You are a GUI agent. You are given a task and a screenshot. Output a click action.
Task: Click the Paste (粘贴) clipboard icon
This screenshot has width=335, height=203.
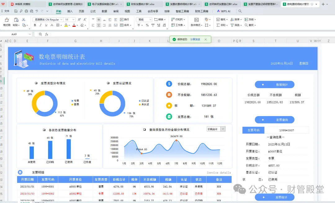click(x=16, y=20)
